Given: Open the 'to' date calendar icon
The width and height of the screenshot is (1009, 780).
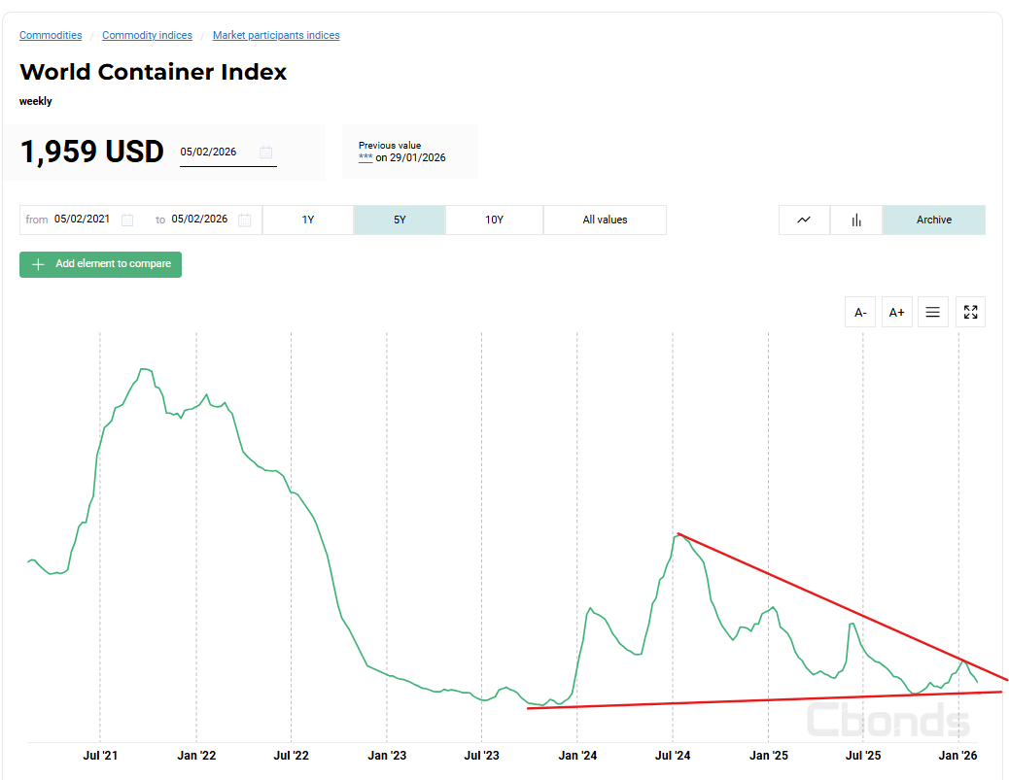Looking at the screenshot, I should pos(245,220).
